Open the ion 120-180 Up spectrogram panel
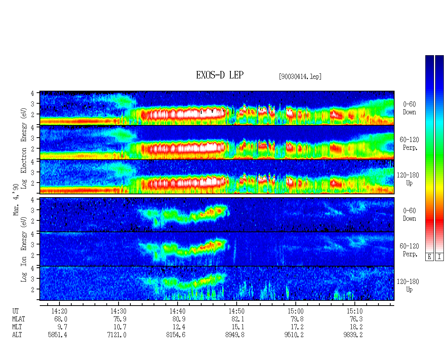 (217, 283)
